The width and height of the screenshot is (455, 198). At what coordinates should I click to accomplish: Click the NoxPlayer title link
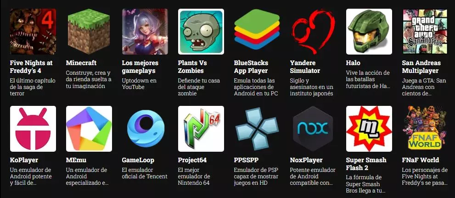point(306,160)
